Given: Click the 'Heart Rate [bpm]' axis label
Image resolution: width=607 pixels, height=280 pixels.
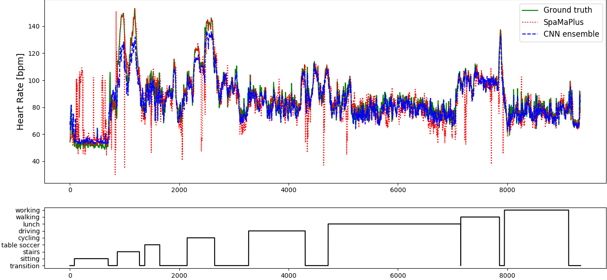Looking at the screenshot, I should click(20, 92).
